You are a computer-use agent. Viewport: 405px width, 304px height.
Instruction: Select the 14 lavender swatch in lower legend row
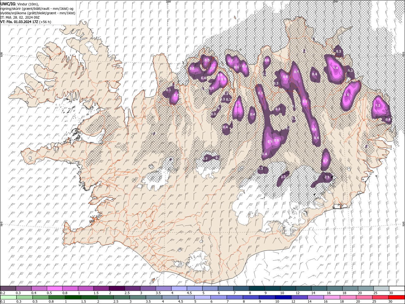coord(315,297)
